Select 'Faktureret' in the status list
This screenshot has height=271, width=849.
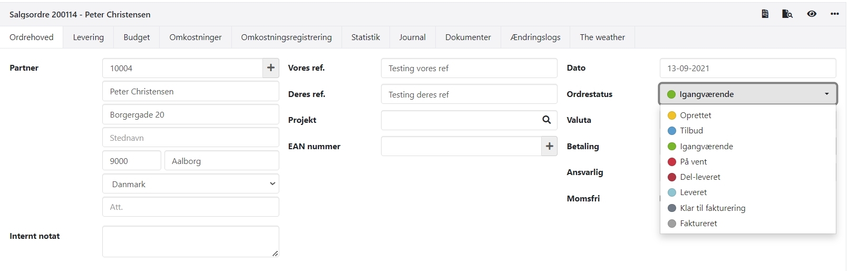[698, 224]
